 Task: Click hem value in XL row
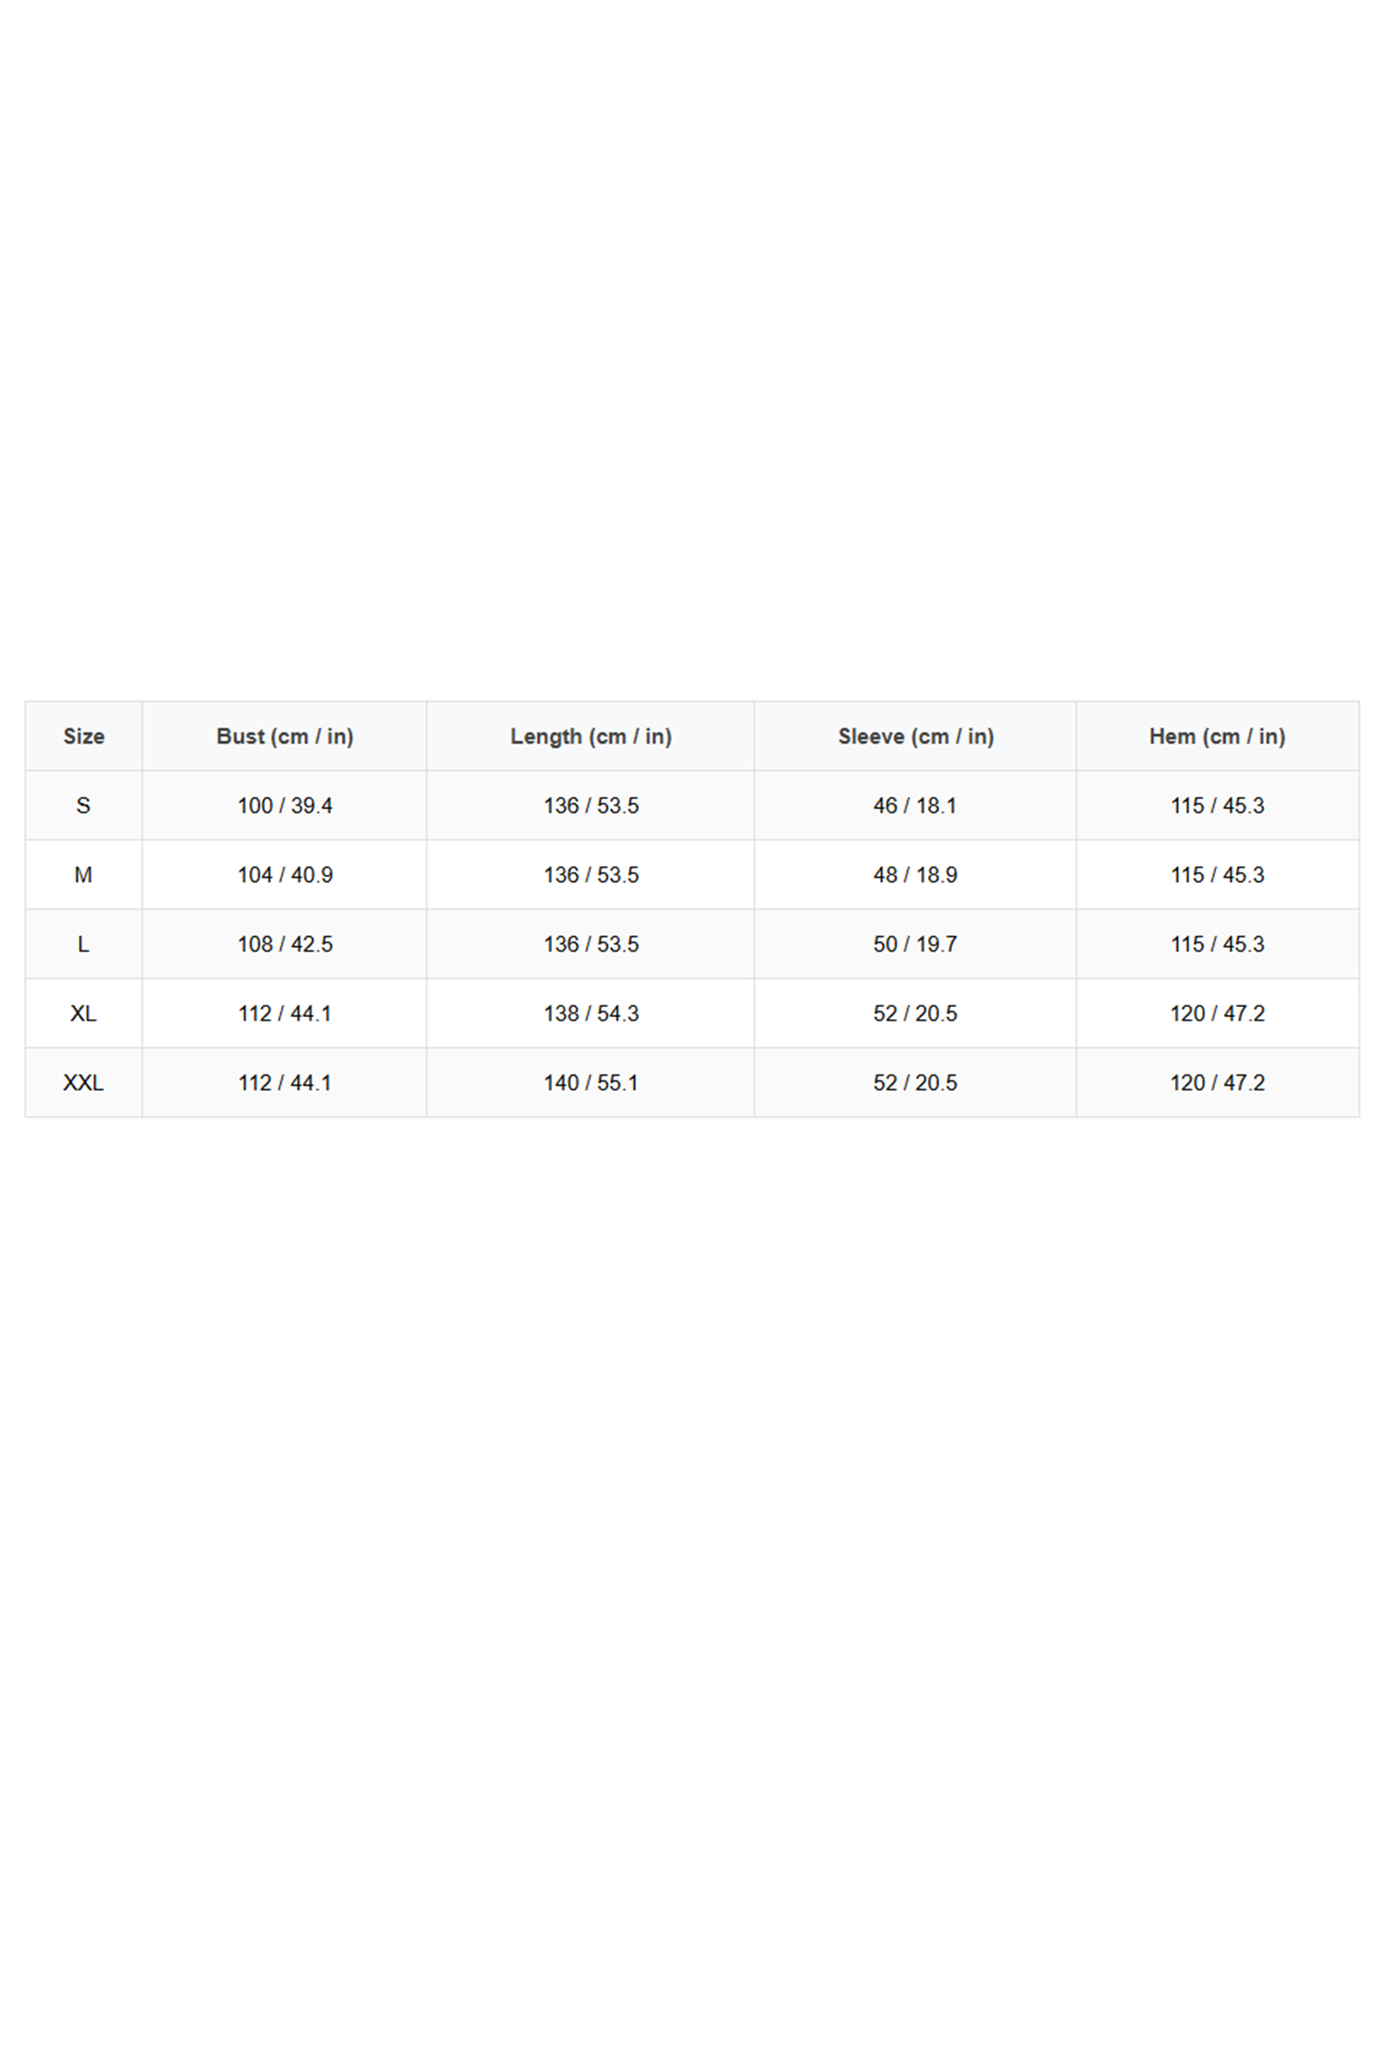(x=1217, y=1014)
